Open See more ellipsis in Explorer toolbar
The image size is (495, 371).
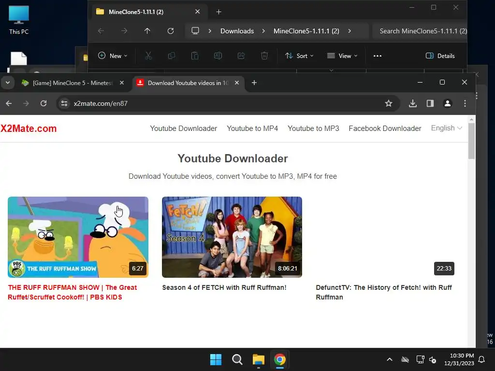click(x=377, y=56)
